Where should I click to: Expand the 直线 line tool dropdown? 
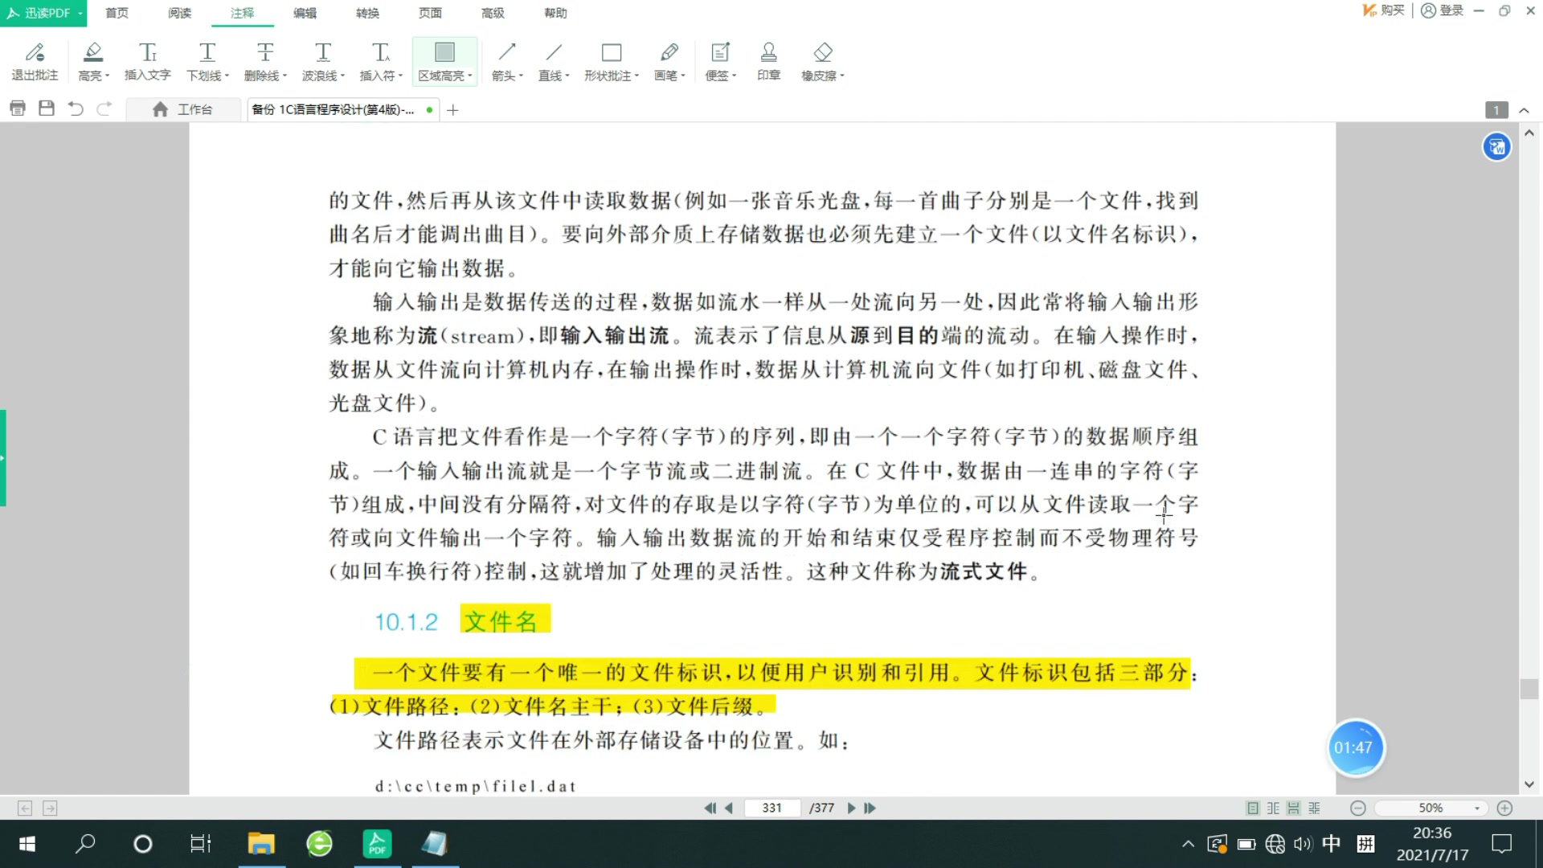pos(568,75)
